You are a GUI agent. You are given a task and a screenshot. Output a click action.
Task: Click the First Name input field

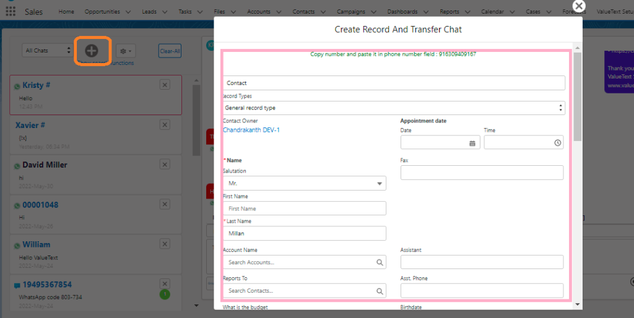[x=304, y=208]
